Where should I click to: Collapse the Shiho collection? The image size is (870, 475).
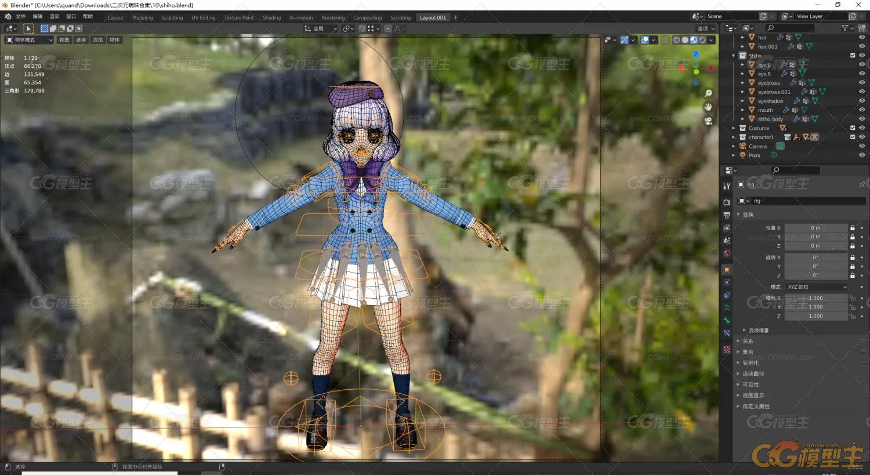(x=734, y=56)
